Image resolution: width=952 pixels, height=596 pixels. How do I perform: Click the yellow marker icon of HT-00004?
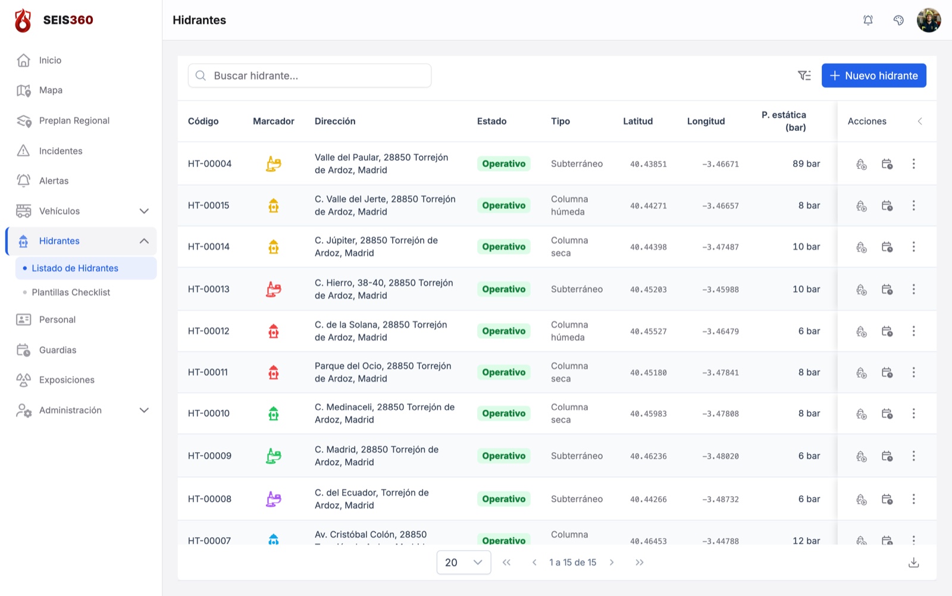click(x=274, y=164)
